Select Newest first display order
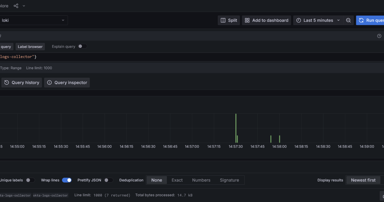The height and width of the screenshot is (202, 384). (363, 180)
